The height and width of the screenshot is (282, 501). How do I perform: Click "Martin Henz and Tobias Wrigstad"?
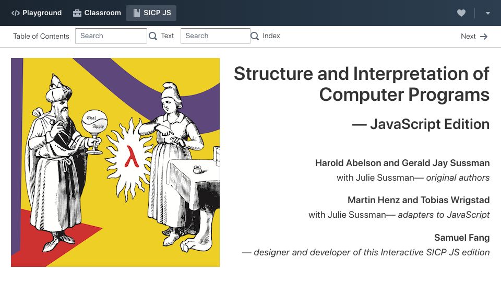pyautogui.click(x=419, y=200)
